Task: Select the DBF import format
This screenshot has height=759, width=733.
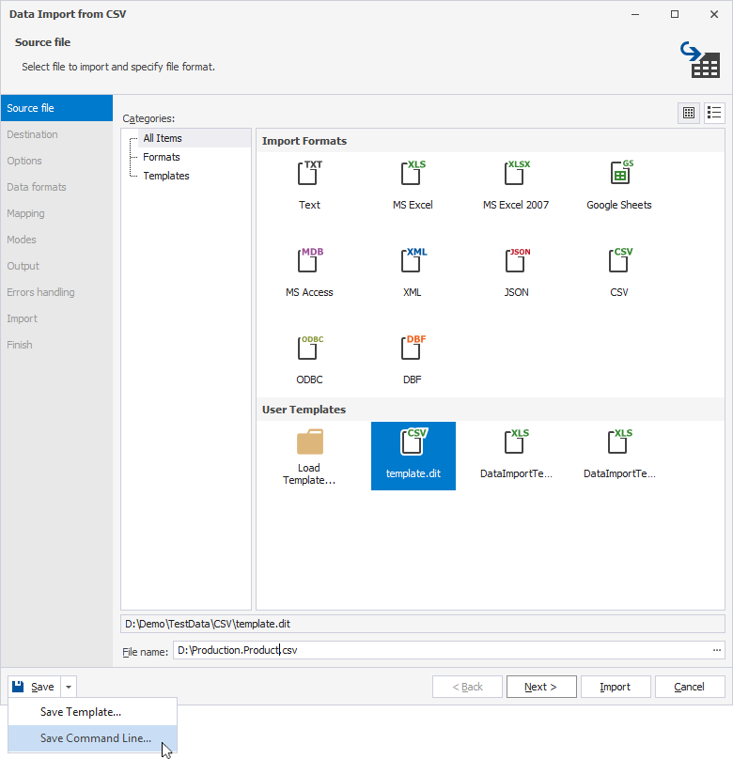Action: [413, 348]
